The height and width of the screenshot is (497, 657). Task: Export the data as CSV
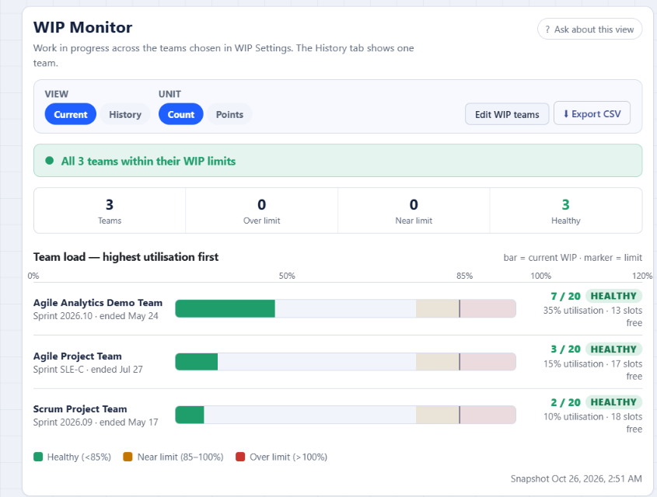[592, 113]
